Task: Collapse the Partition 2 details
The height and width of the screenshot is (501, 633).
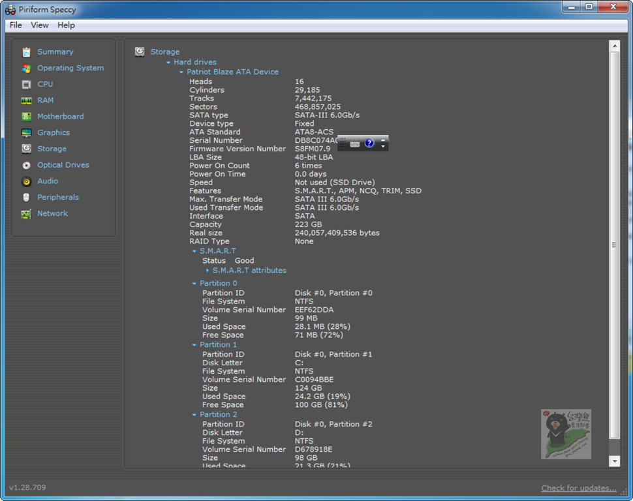Action: tap(194, 415)
